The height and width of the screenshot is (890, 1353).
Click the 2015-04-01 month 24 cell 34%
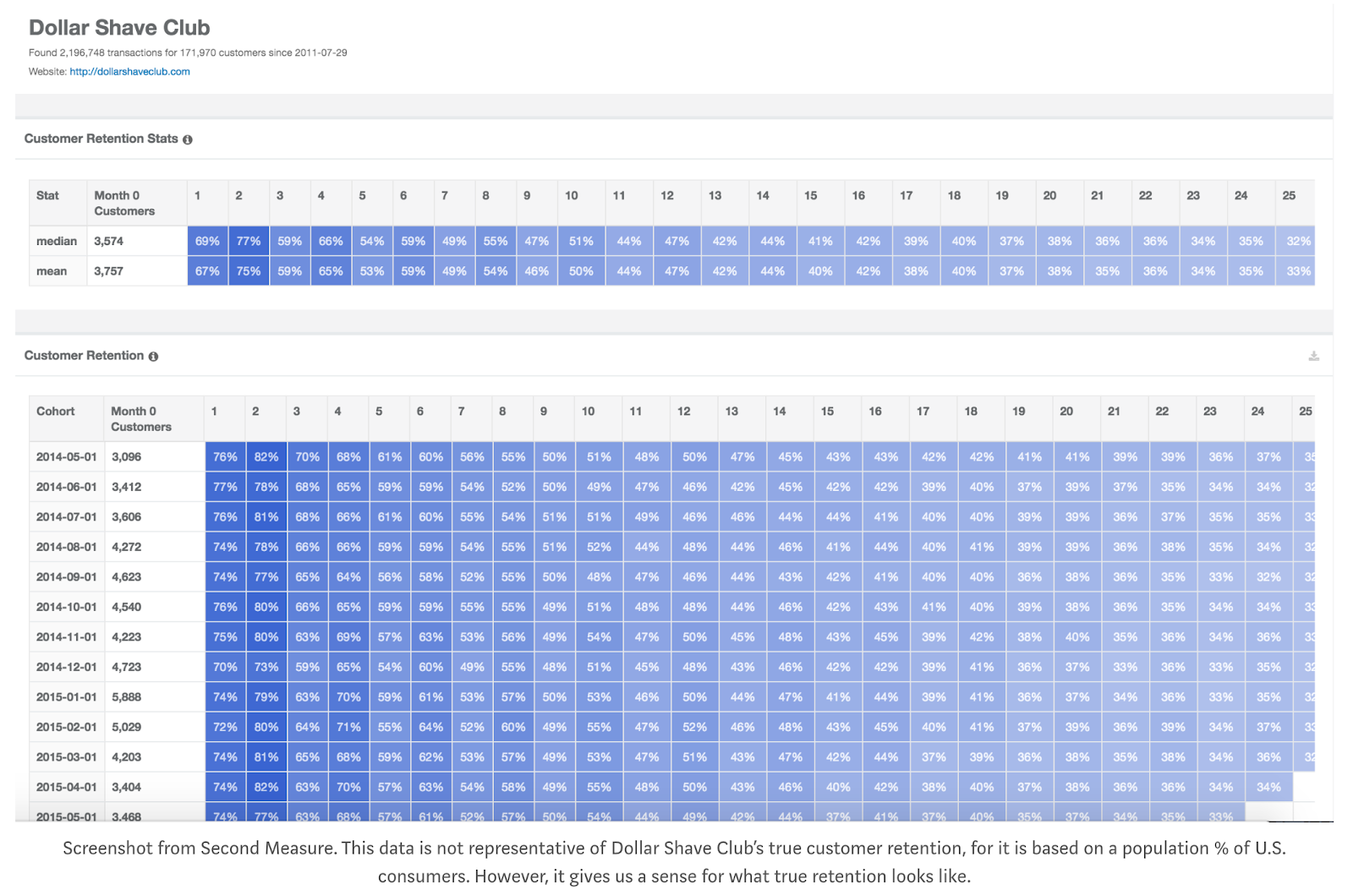click(1268, 787)
